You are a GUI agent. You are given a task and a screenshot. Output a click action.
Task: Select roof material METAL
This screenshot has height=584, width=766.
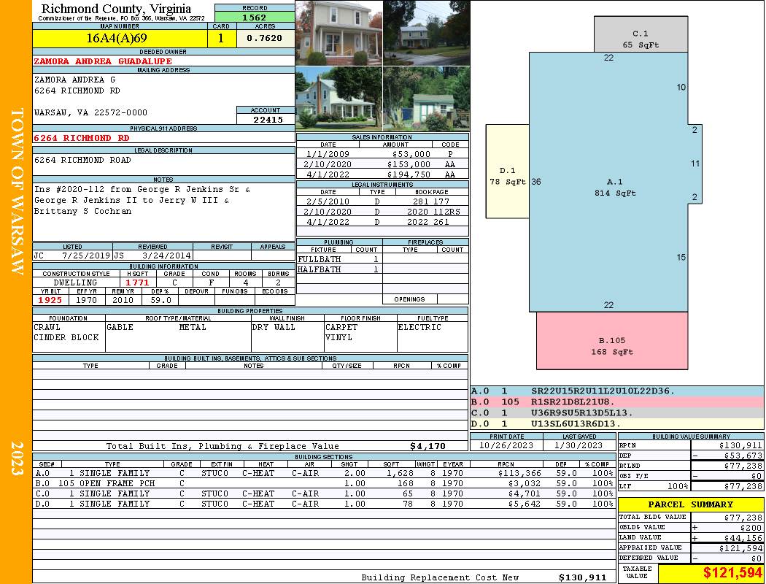pos(193,328)
